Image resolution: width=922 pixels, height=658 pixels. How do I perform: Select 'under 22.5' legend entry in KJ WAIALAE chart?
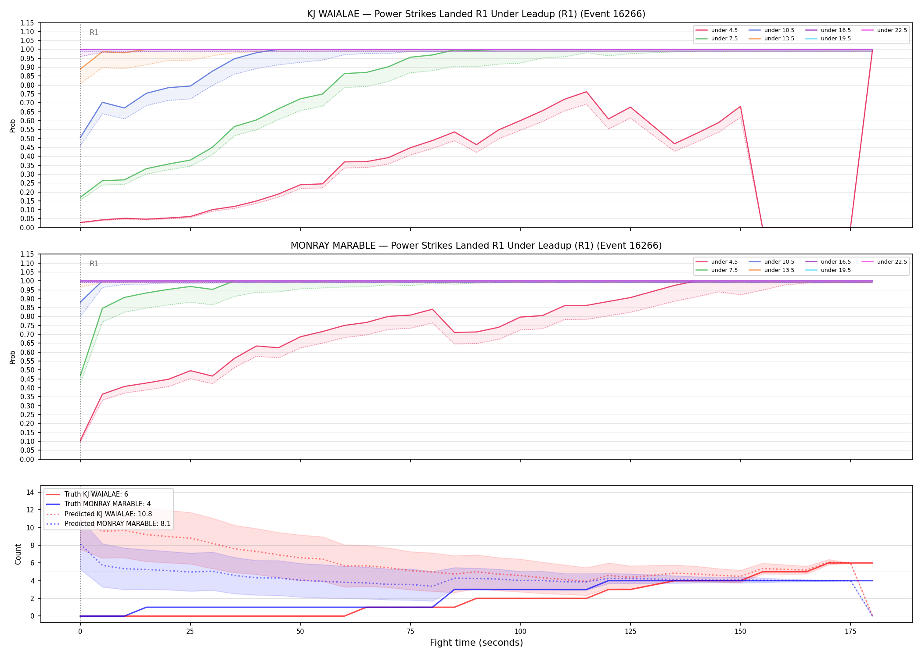[x=884, y=30]
